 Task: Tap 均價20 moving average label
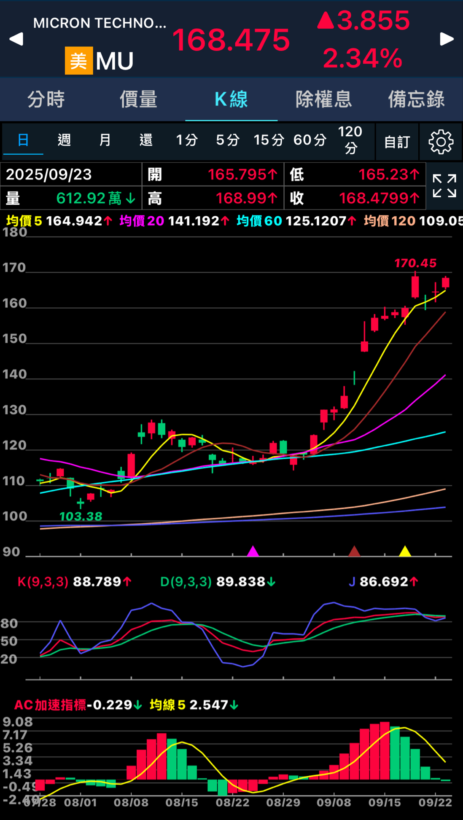pos(142,220)
